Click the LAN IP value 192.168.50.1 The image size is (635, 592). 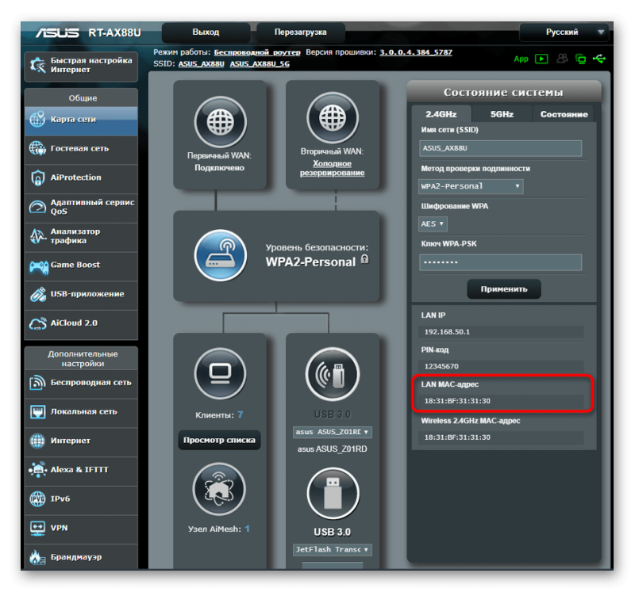(447, 332)
